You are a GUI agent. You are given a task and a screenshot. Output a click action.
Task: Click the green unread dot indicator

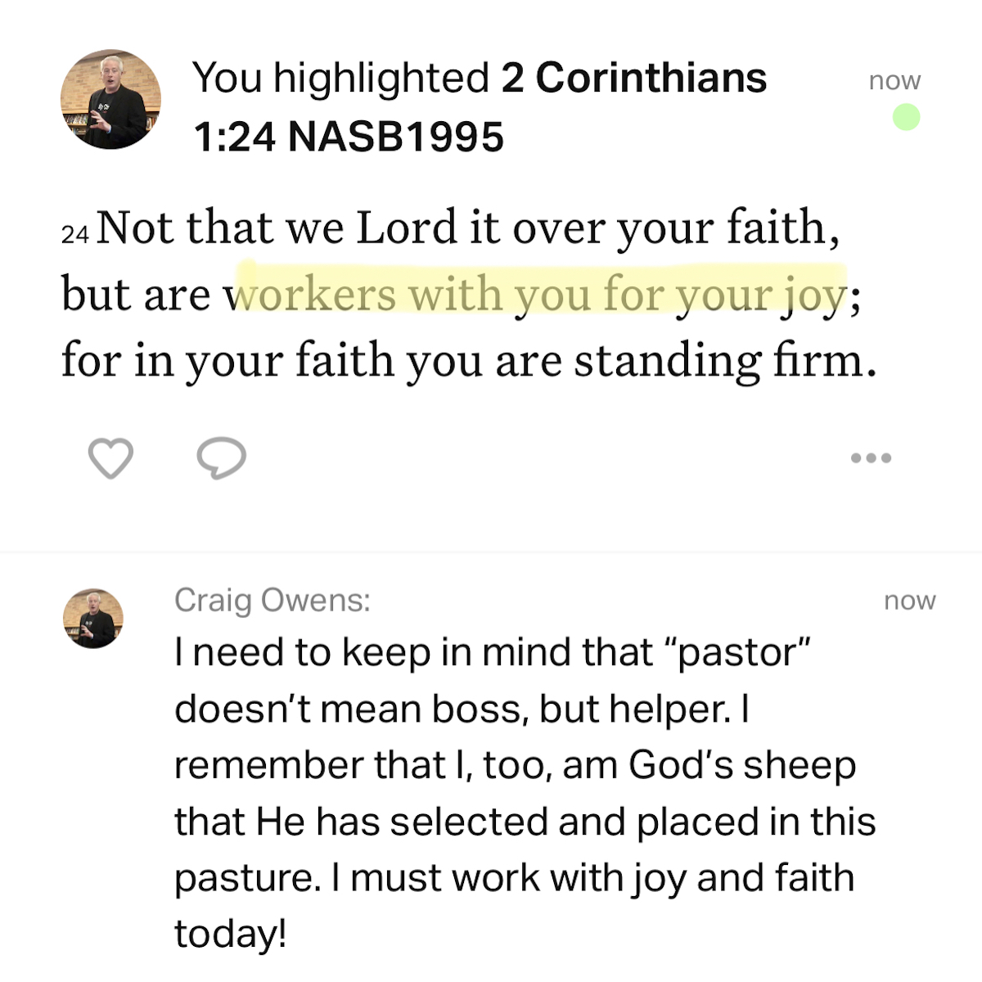tap(906, 117)
